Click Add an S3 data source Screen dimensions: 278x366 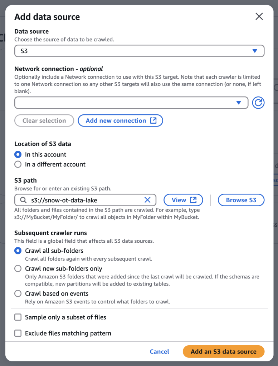pyautogui.click(x=223, y=351)
